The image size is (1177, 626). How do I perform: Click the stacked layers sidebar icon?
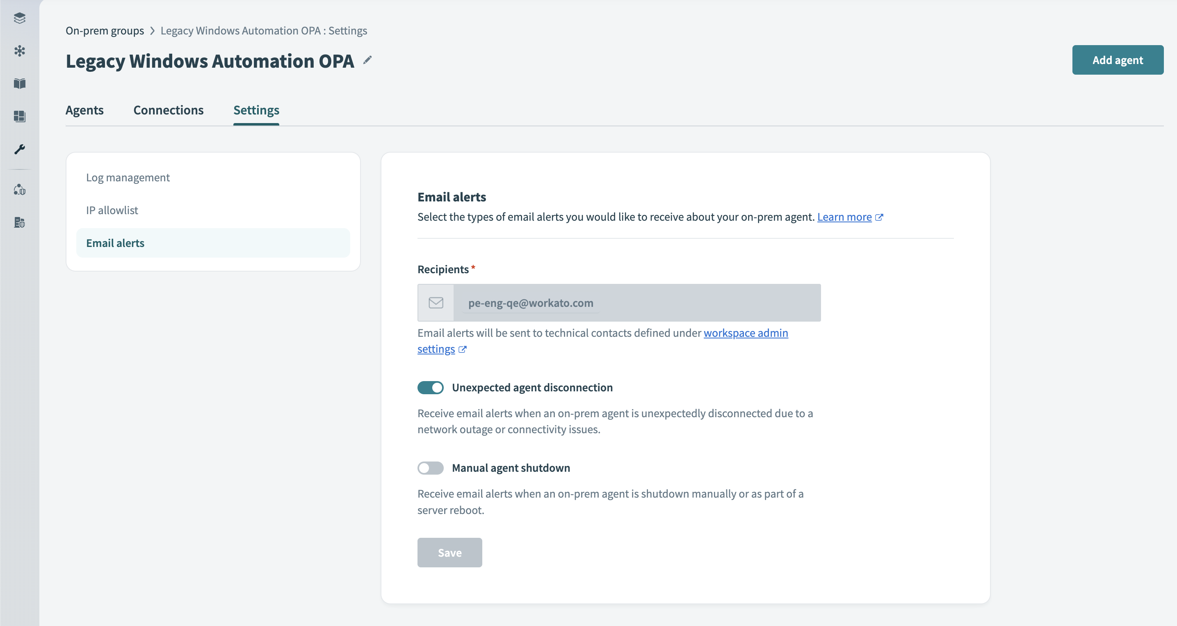(x=19, y=18)
